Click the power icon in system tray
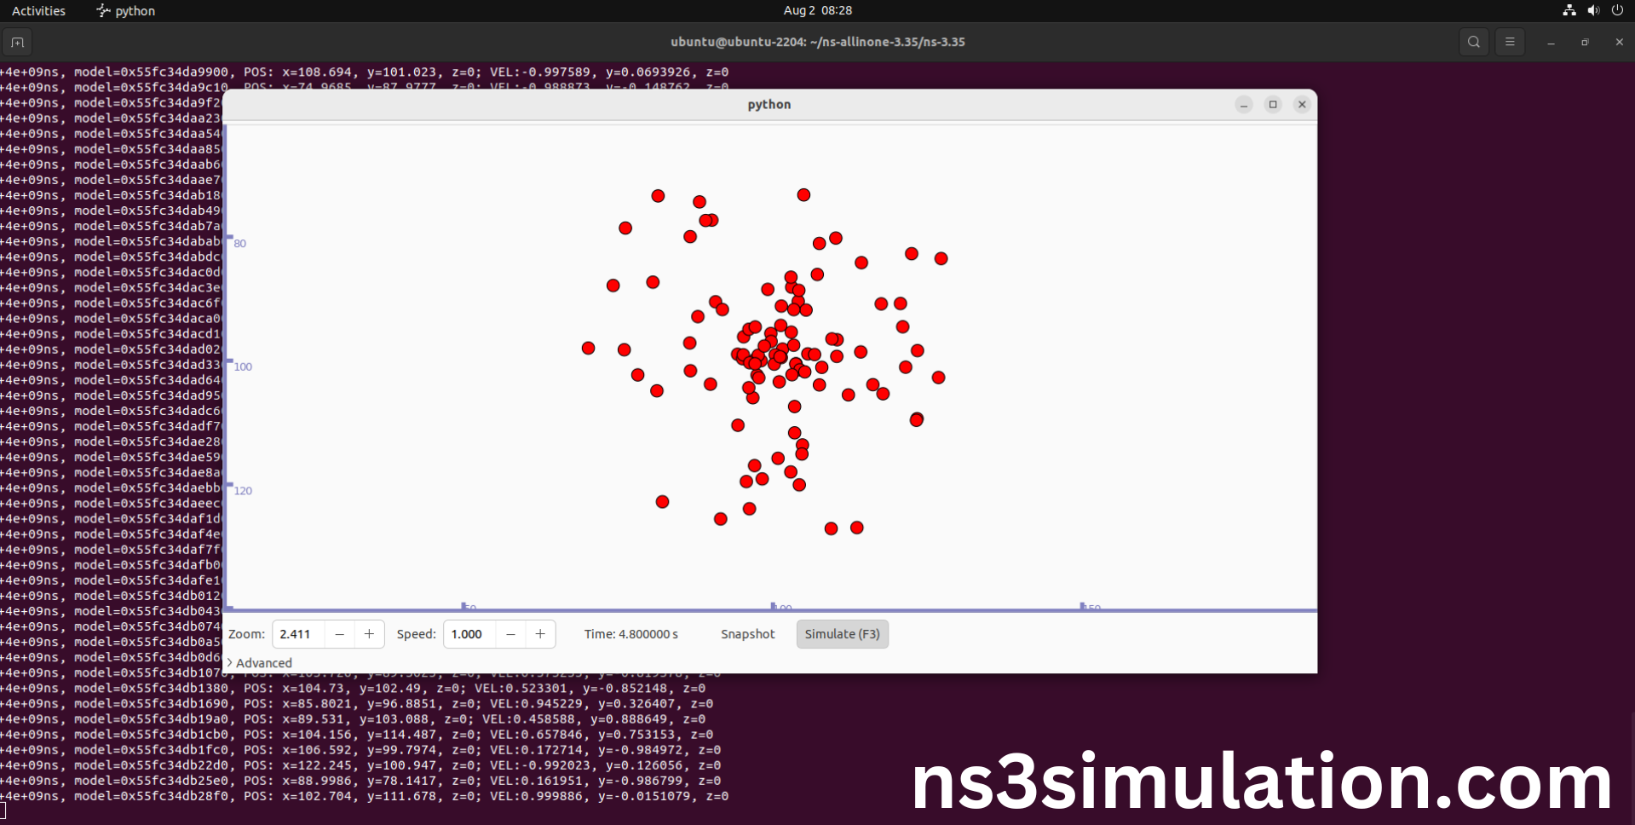1635x825 pixels. pyautogui.click(x=1617, y=10)
